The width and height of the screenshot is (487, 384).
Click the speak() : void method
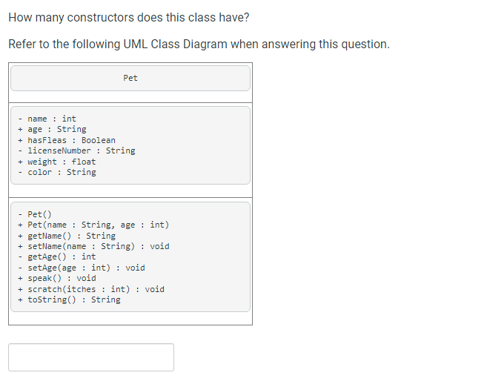tap(57, 279)
